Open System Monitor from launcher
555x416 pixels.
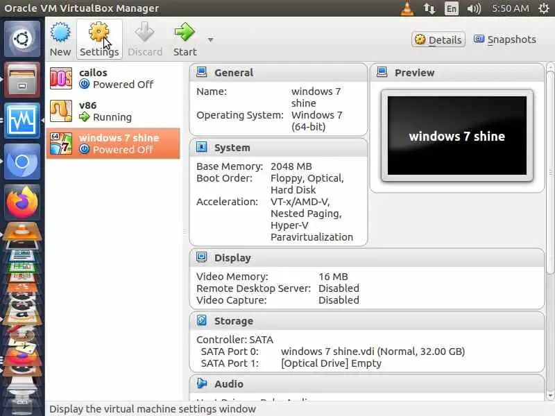[x=22, y=121]
